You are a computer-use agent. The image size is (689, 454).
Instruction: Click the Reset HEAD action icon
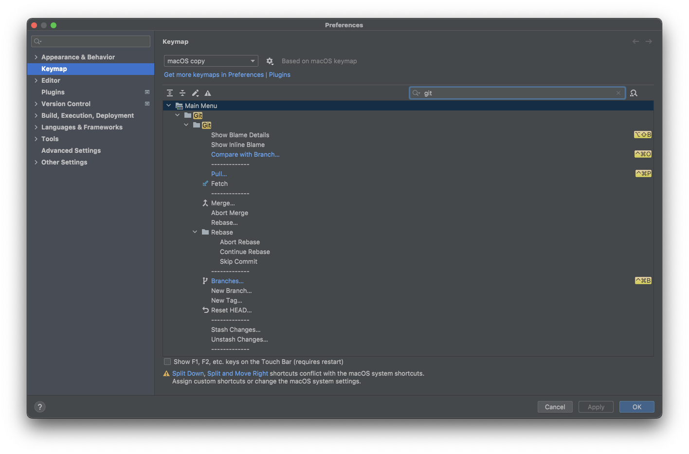pyautogui.click(x=205, y=310)
